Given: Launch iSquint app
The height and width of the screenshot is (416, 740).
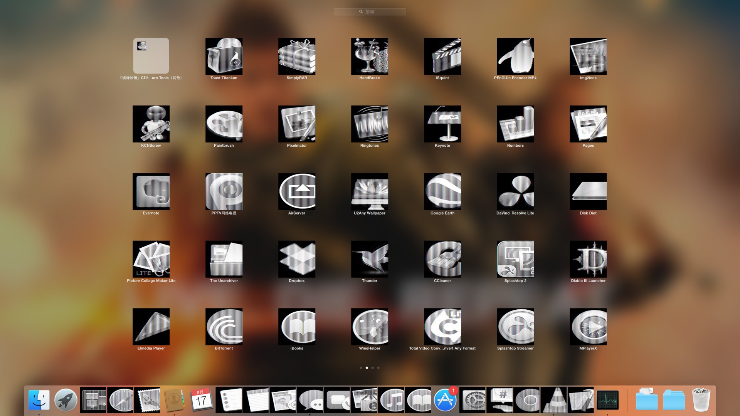Looking at the screenshot, I should coord(442,56).
